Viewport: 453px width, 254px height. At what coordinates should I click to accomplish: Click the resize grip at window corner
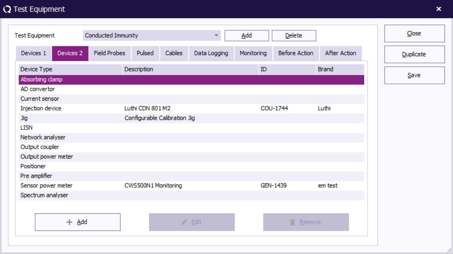pos(449,250)
